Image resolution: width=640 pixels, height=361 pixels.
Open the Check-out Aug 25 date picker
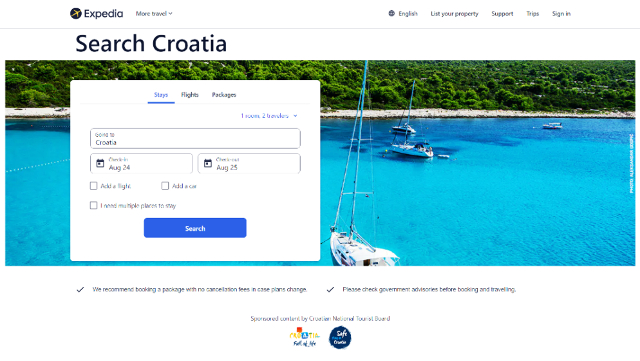coord(249,164)
